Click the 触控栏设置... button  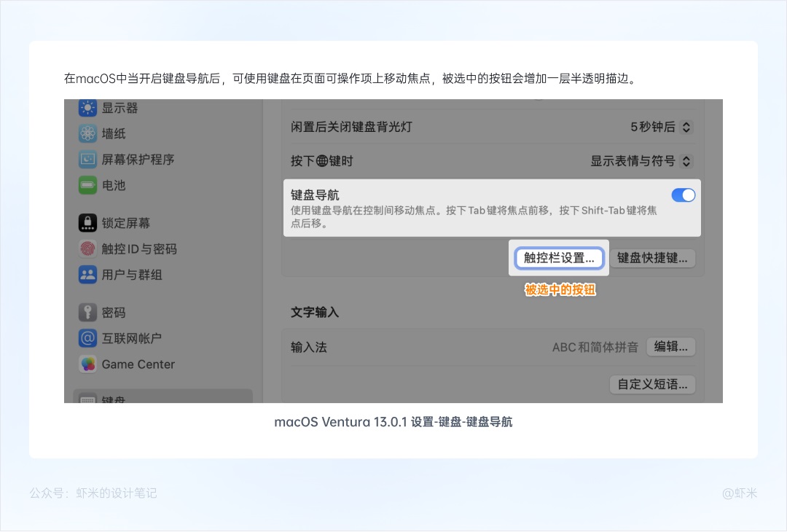click(x=559, y=258)
